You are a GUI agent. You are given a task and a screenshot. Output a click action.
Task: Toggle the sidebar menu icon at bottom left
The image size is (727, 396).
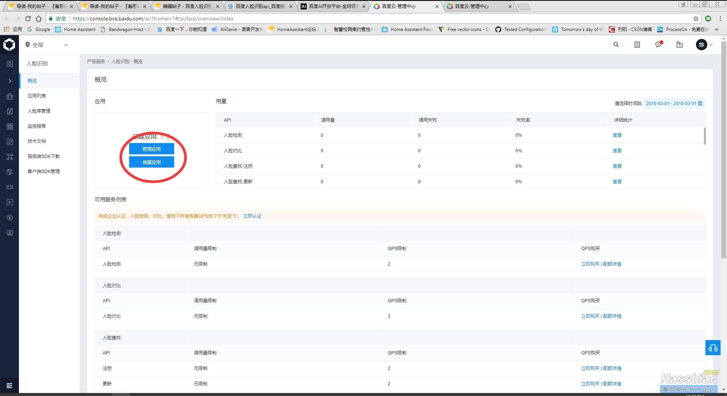tap(10, 385)
